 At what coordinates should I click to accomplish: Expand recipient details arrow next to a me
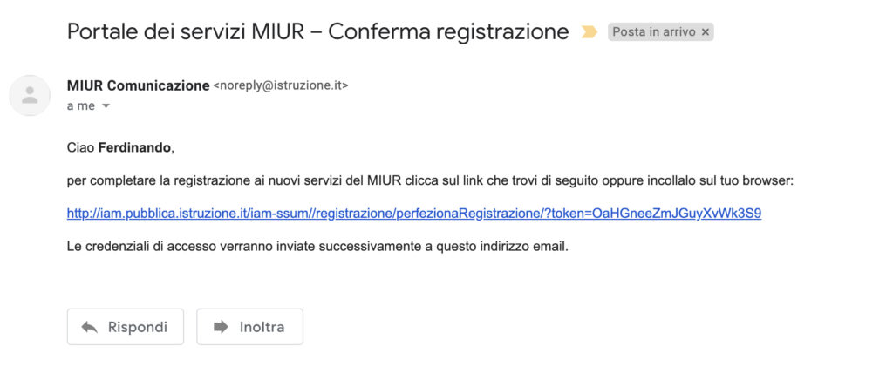pyautogui.click(x=105, y=106)
